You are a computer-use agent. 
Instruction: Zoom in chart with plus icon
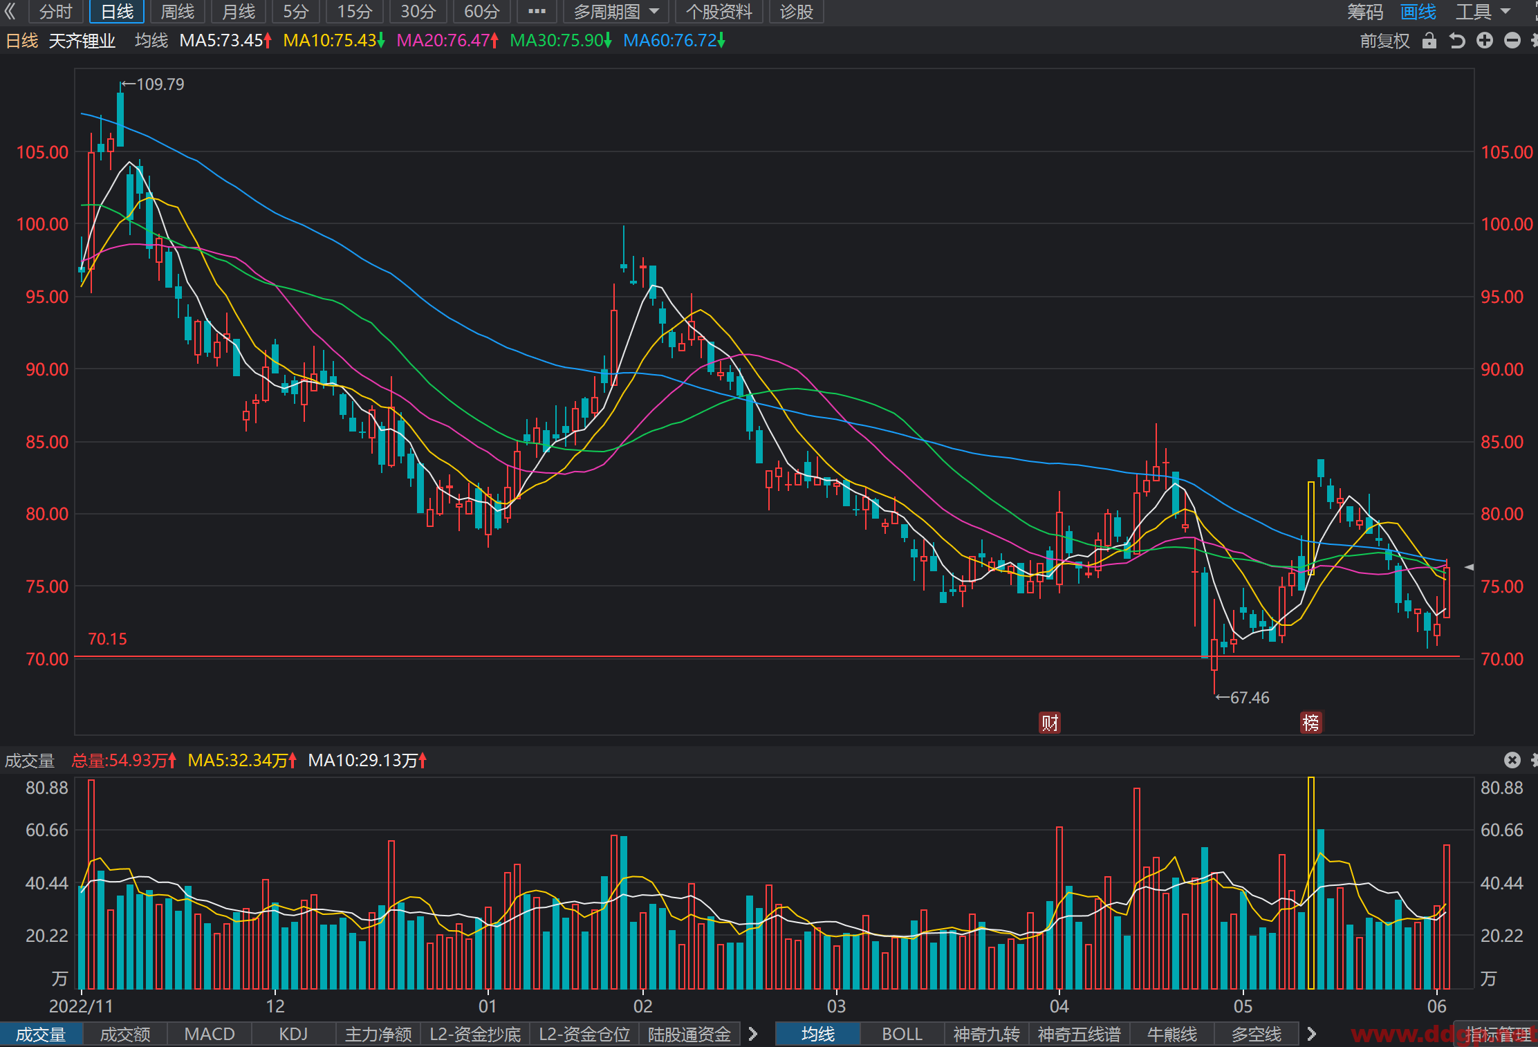[1485, 41]
